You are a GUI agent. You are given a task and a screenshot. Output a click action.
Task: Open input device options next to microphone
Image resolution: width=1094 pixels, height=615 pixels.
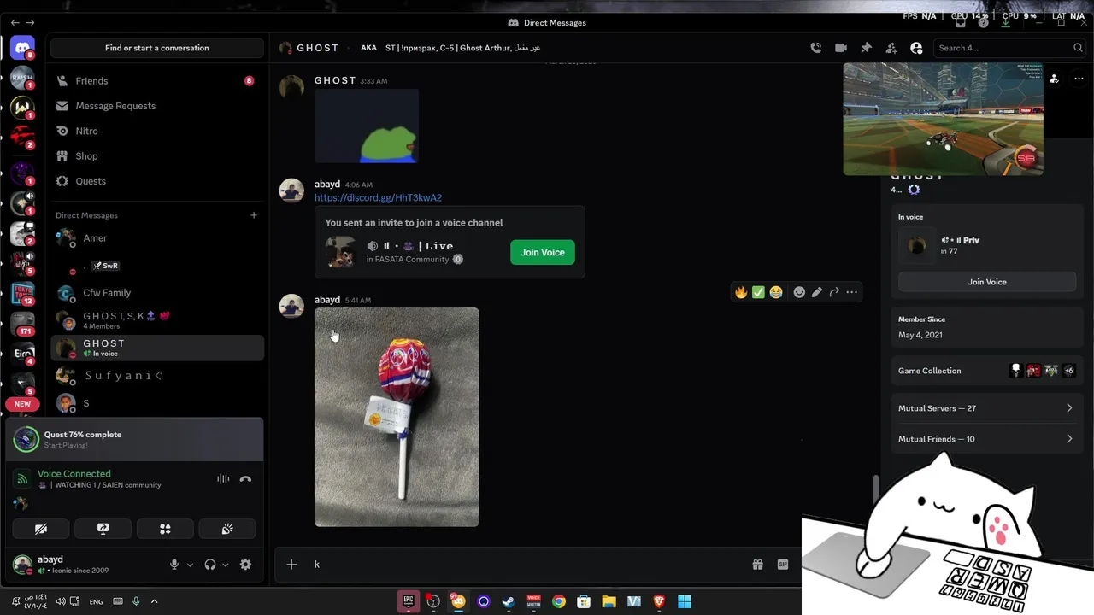[x=190, y=565]
